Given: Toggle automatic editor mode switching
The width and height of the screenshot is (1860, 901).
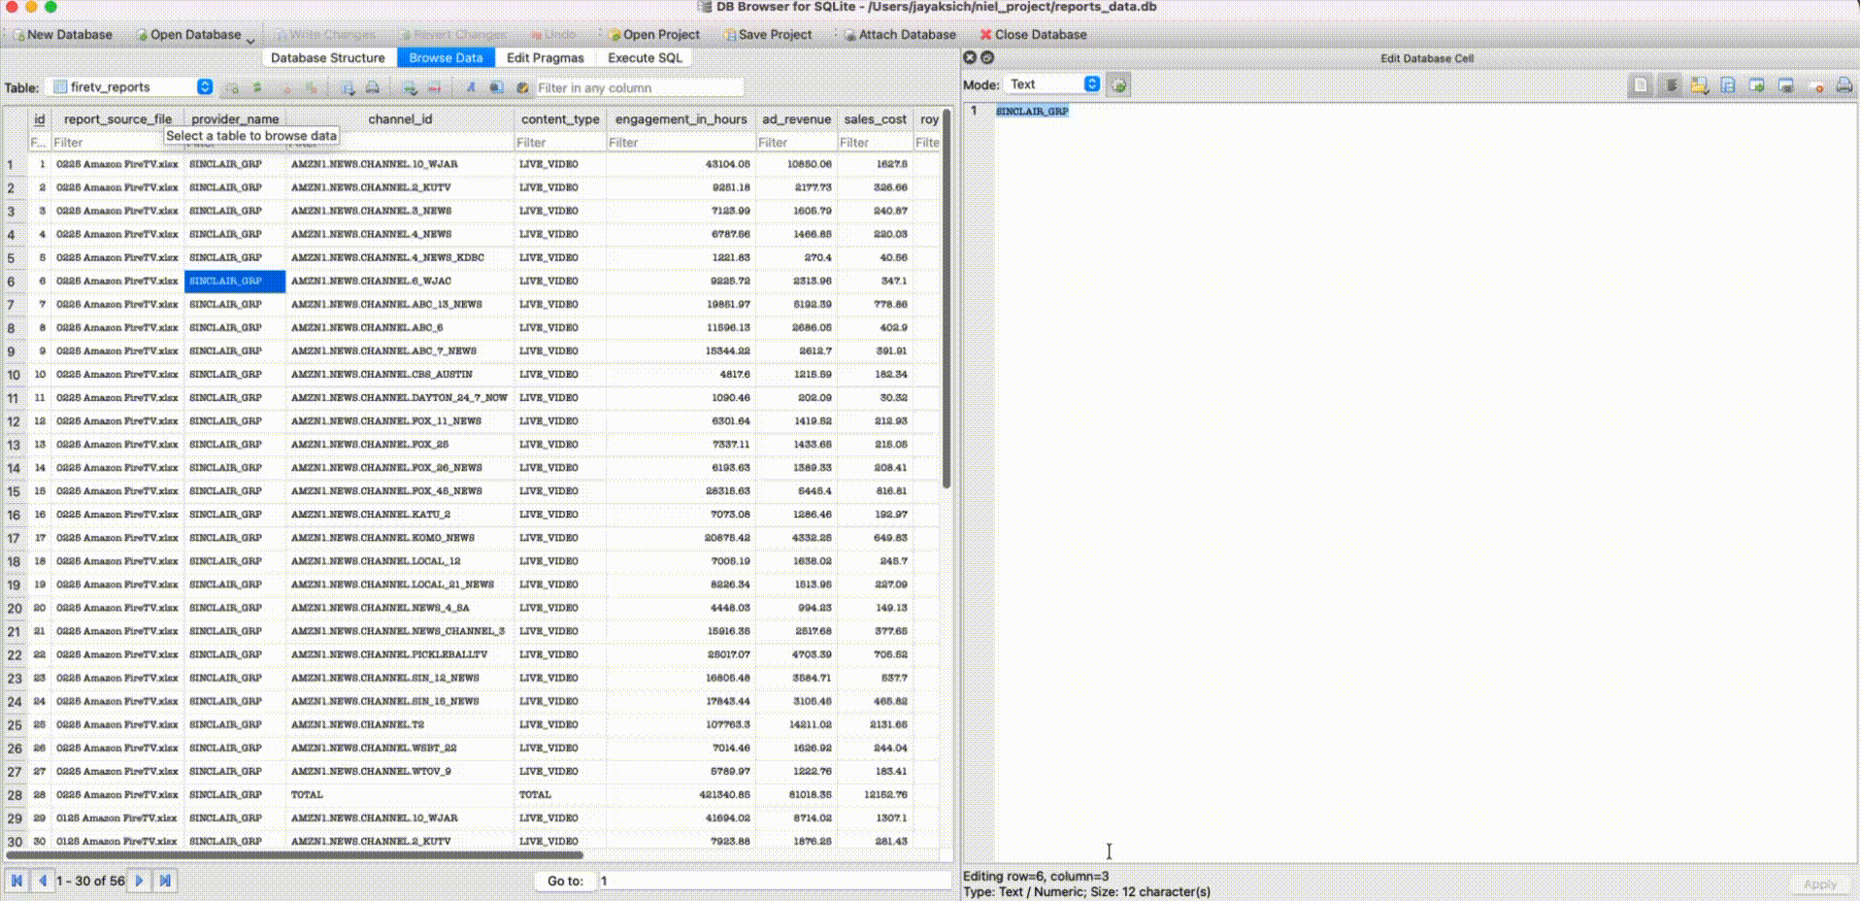Looking at the screenshot, I should coord(1119,84).
